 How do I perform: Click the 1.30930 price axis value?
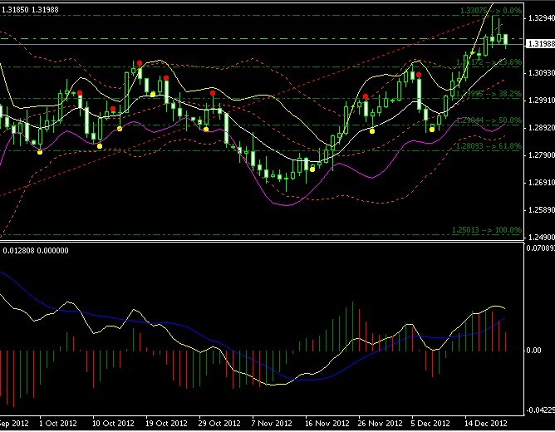[x=541, y=73]
